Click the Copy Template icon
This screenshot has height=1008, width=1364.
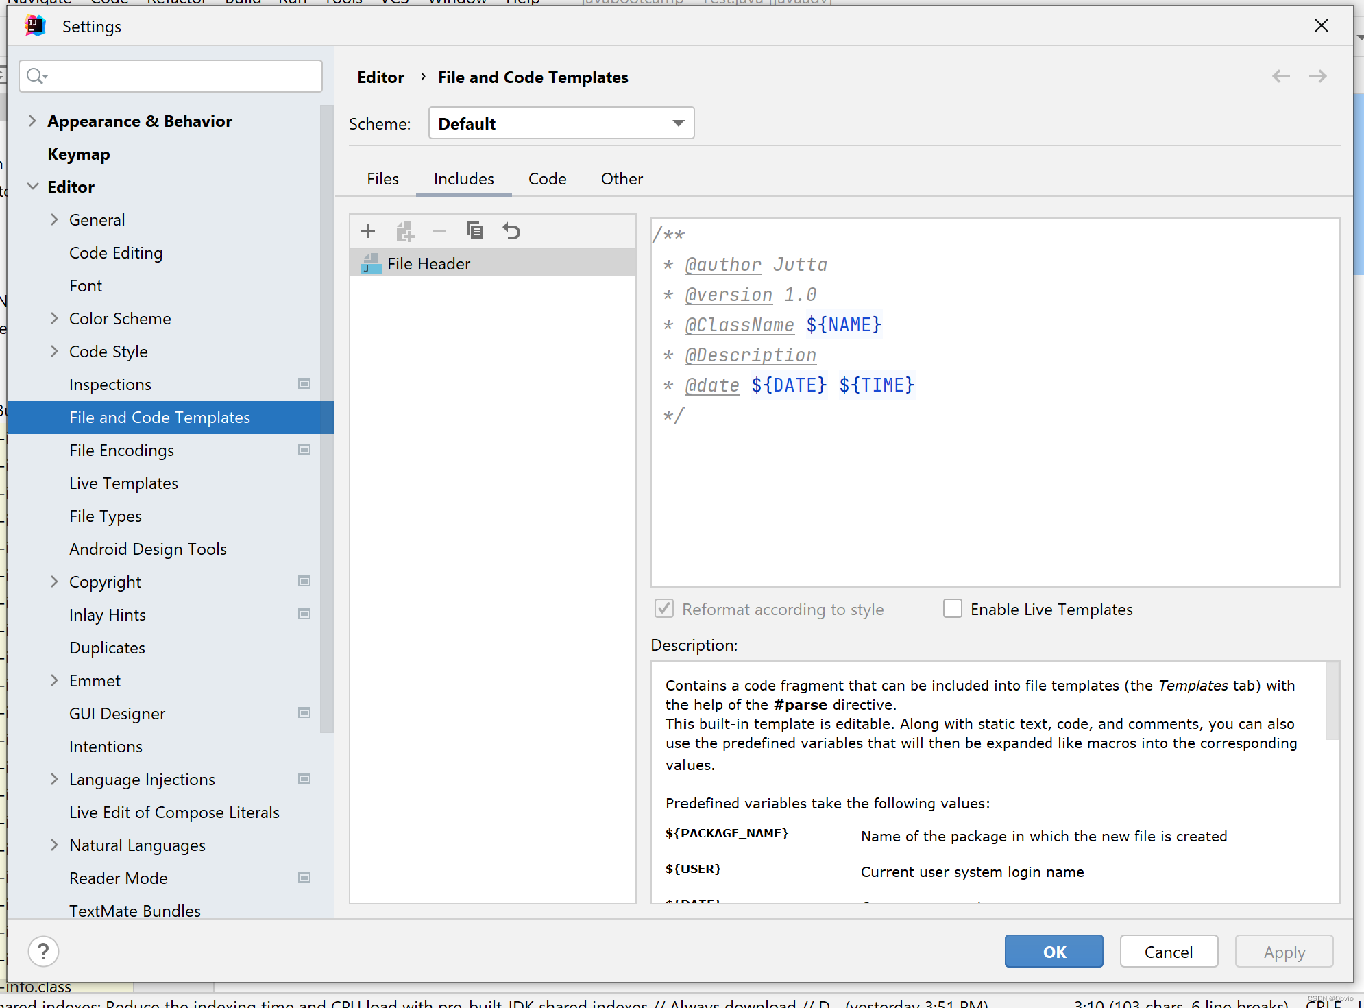pos(474,231)
